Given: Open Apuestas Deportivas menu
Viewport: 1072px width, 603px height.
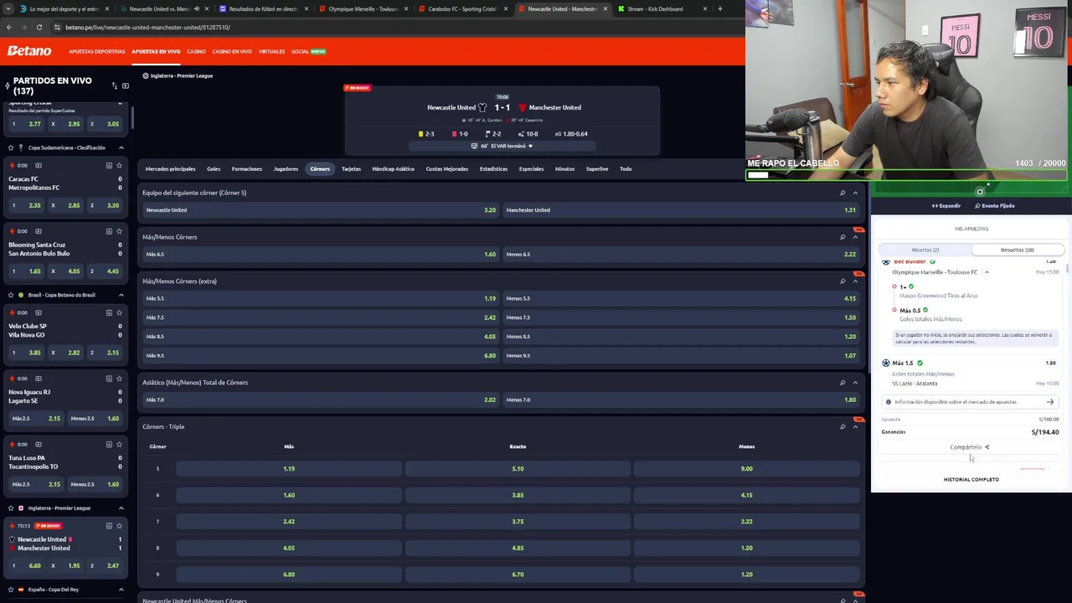Looking at the screenshot, I should tap(97, 51).
